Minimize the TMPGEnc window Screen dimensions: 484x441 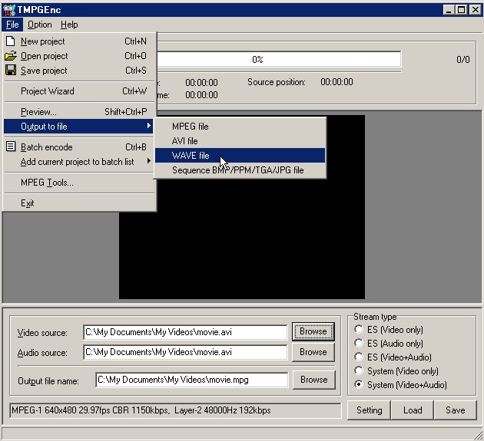[x=449, y=10]
